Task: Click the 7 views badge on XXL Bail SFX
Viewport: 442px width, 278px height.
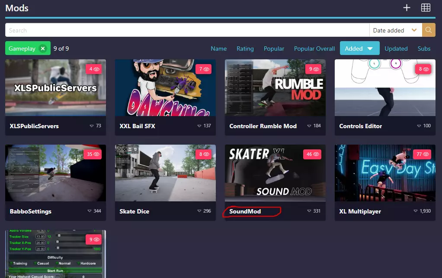Action: 204,69
